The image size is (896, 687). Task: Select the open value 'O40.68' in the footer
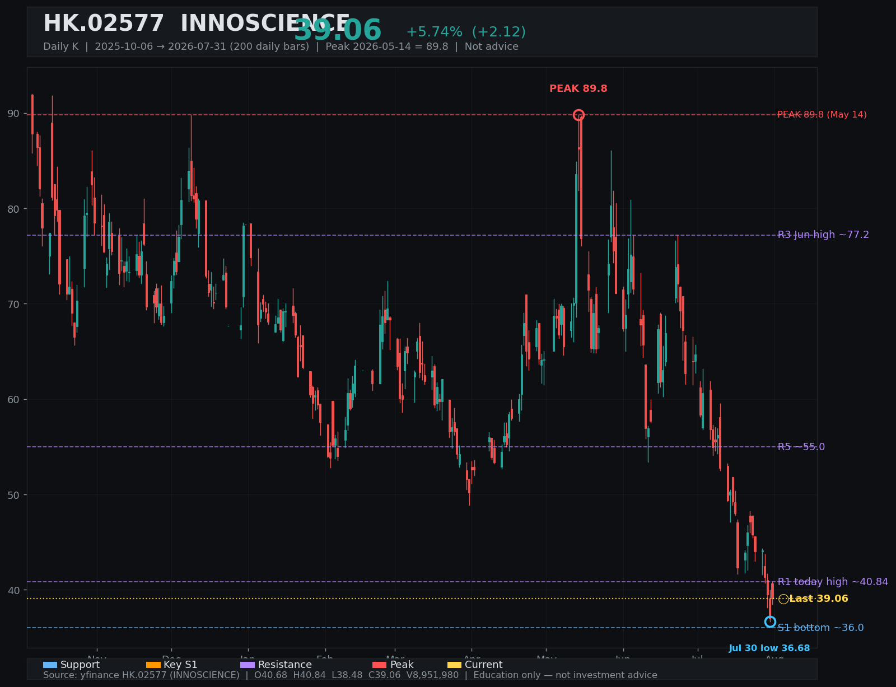point(271,675)
